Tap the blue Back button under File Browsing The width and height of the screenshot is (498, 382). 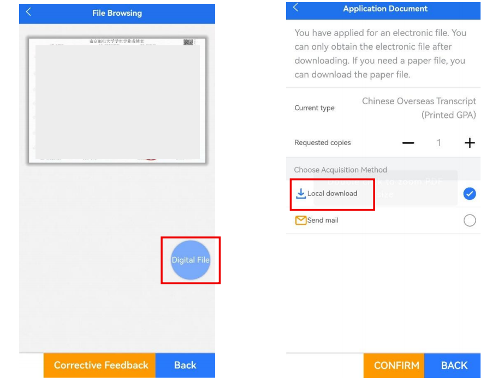click(185, 365)
